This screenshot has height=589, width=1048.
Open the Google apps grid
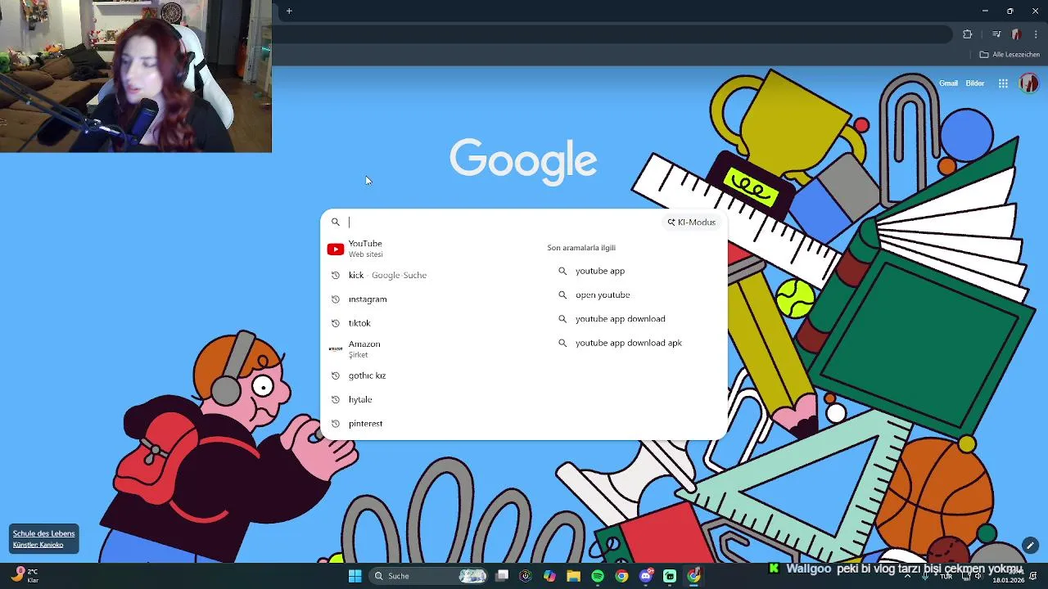tap(1003, 83)
